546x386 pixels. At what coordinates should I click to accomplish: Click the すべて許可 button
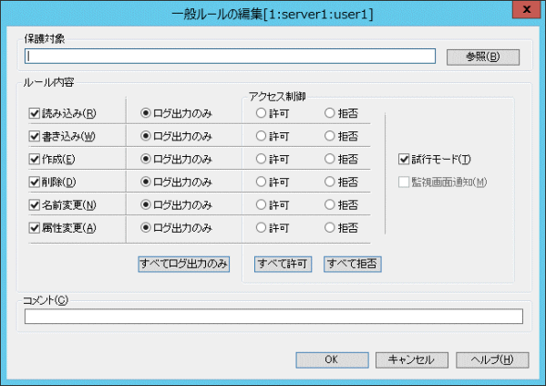click(283, 264)
